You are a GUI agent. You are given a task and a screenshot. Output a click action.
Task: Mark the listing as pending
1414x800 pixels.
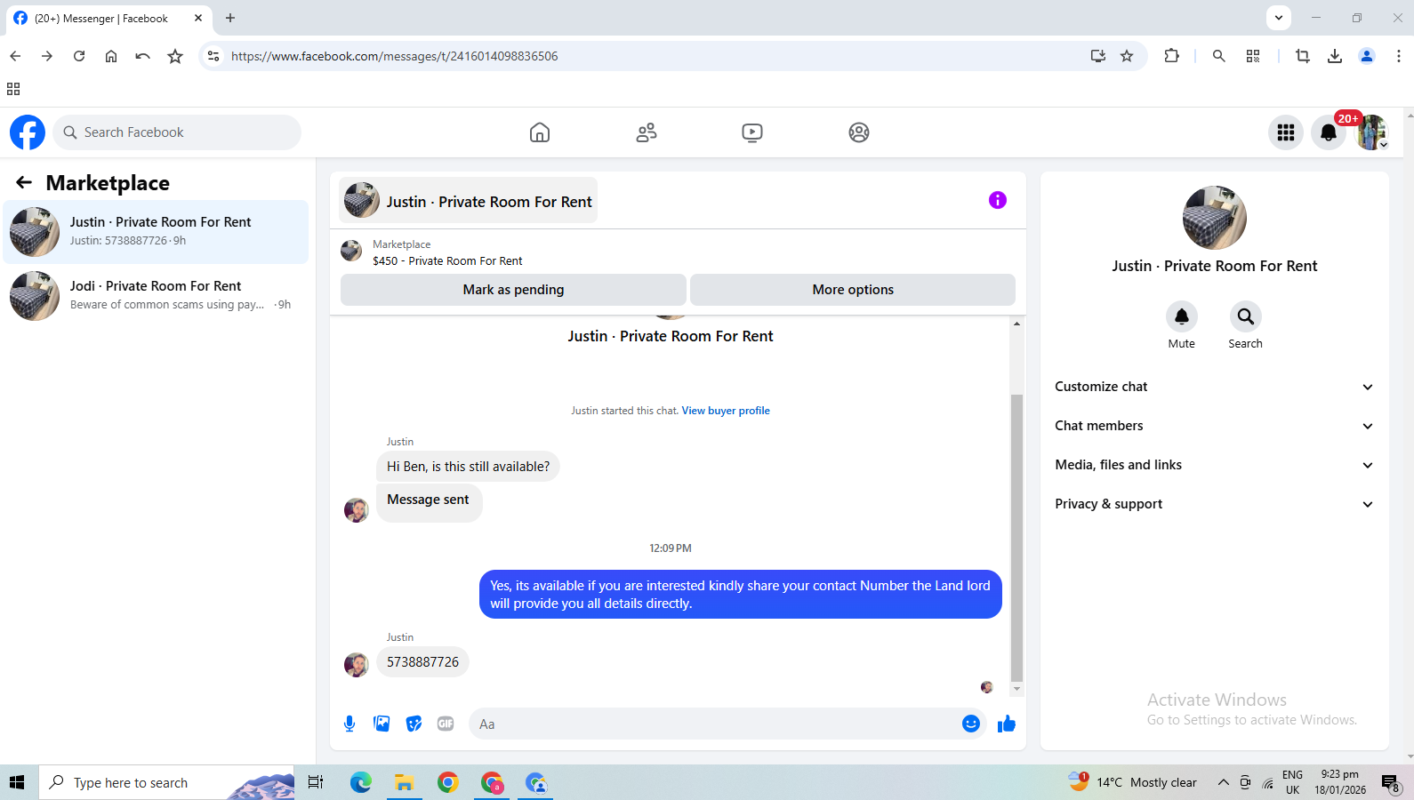pos(513,290)
